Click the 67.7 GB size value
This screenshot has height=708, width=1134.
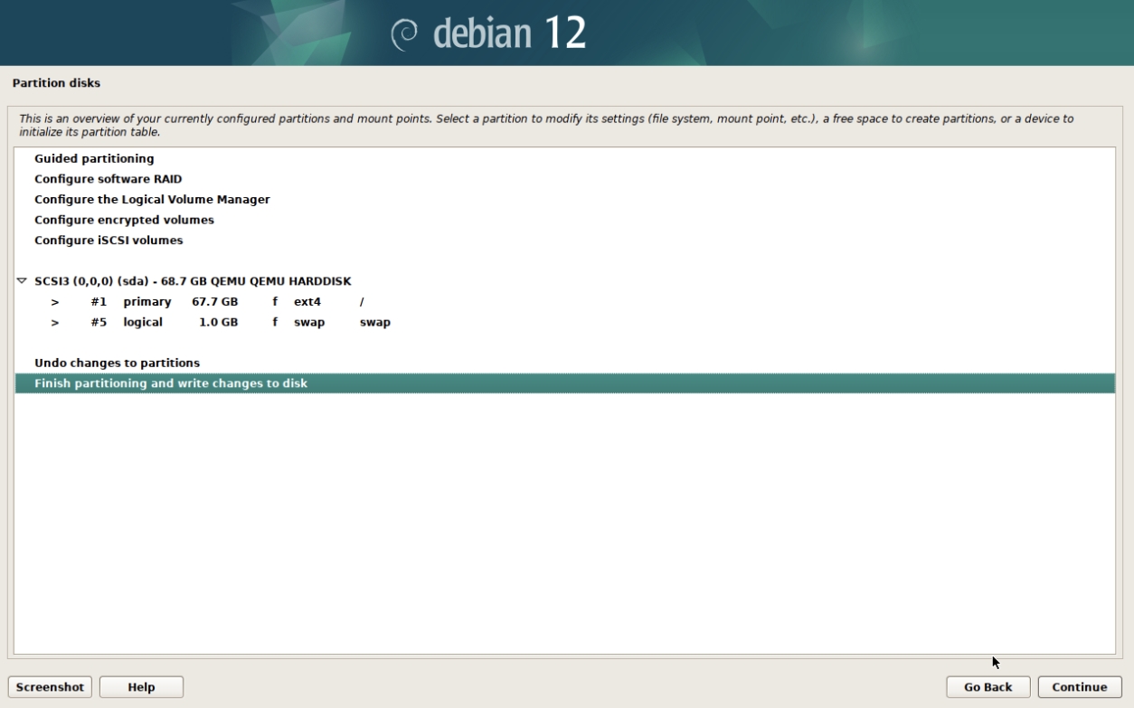pos(215,302)
